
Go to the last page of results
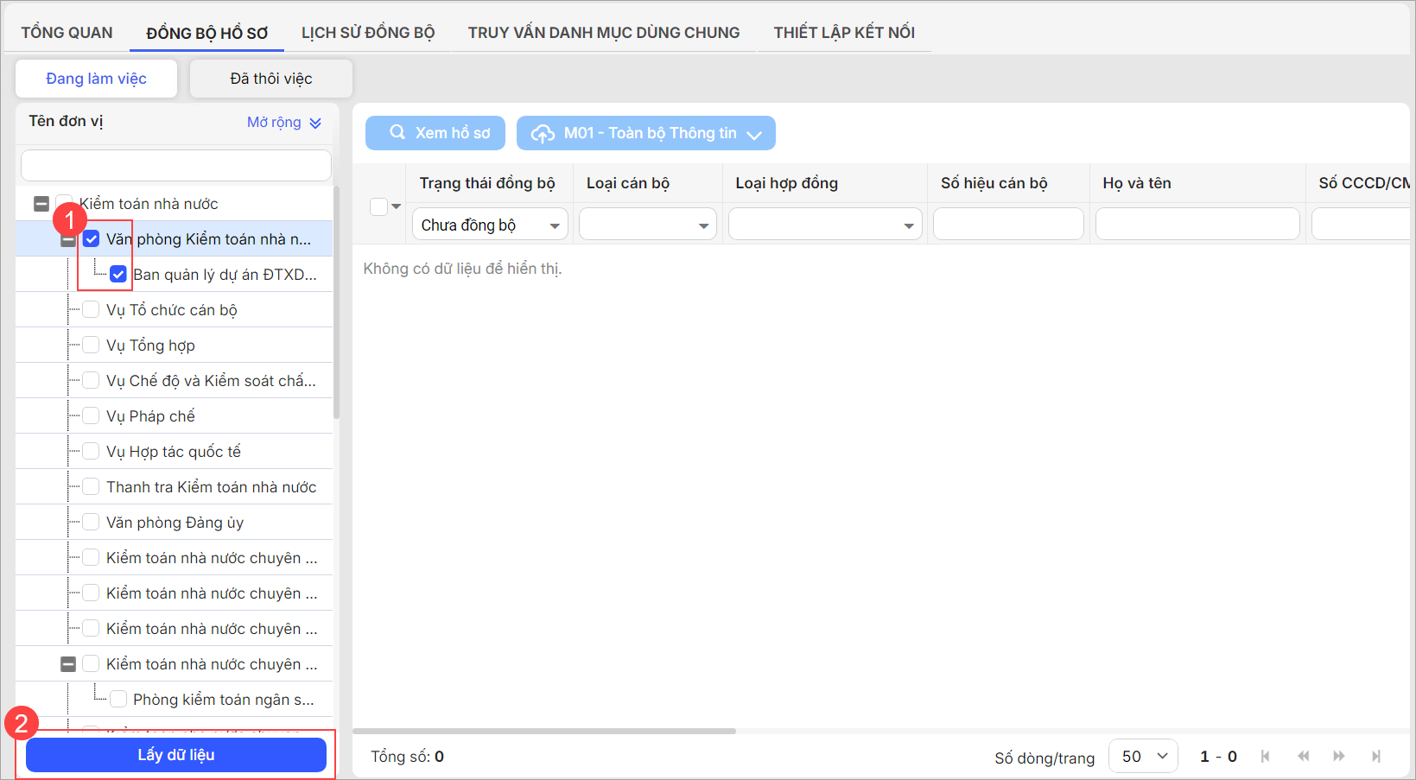click(1376, 757)
